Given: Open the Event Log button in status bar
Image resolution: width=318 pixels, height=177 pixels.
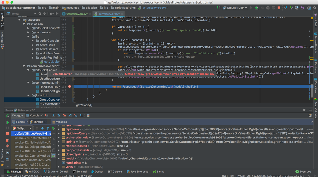Looking at the screenshot, I should tap(303, 172).
